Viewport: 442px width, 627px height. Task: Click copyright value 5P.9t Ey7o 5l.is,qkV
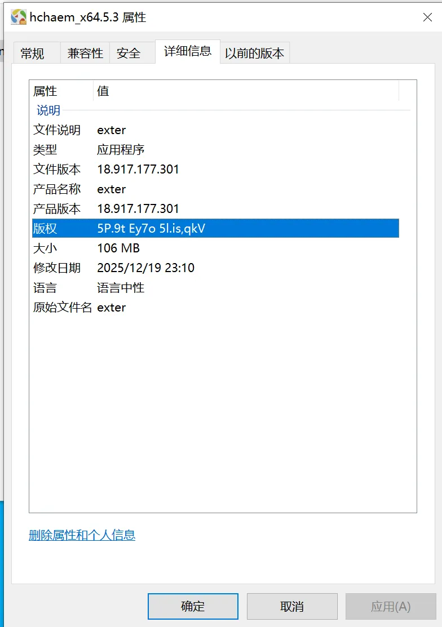tap(151, 228)
